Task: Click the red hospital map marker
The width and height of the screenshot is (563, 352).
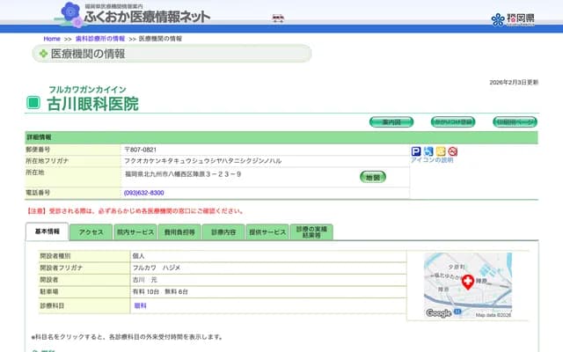Action: click(468, 282)
